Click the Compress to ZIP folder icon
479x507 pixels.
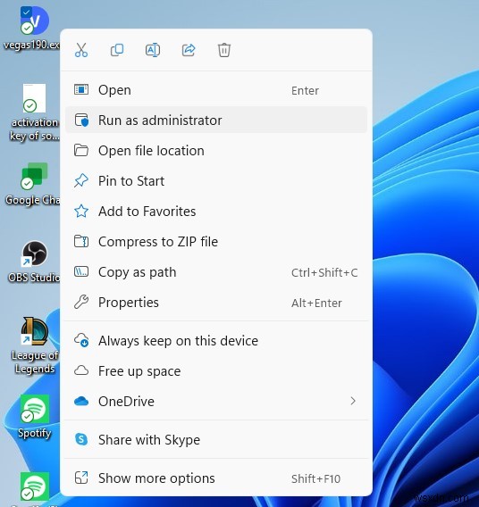pyautogui.click(x=81, y=242)
